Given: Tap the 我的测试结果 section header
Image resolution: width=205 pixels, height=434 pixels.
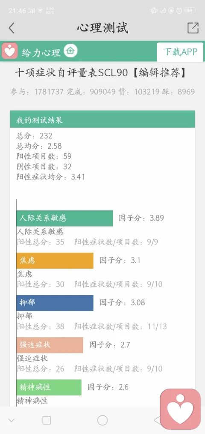Looking at the screenshot, I should (102, 119).
